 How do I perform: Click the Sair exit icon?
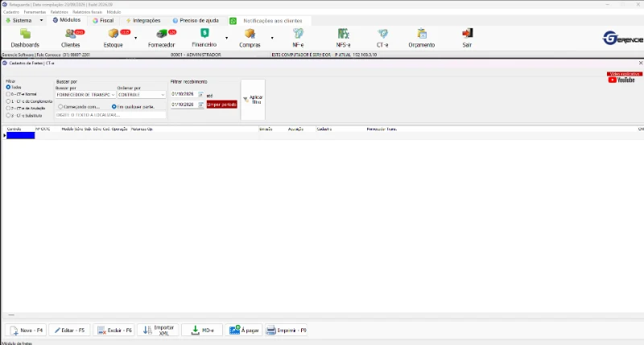(x=467, y=34)
